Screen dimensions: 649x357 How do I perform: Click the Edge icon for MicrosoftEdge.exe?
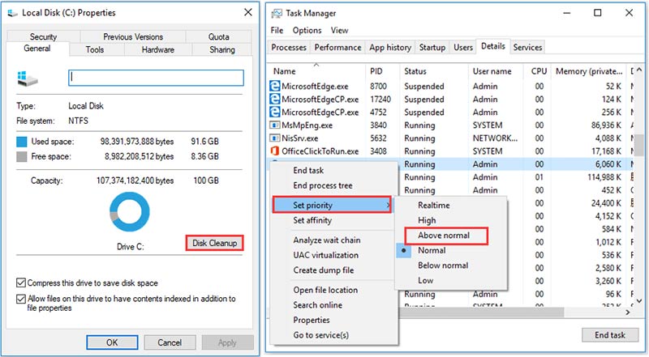275,85
